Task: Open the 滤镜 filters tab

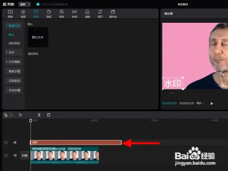Action: tap(87, 14)
